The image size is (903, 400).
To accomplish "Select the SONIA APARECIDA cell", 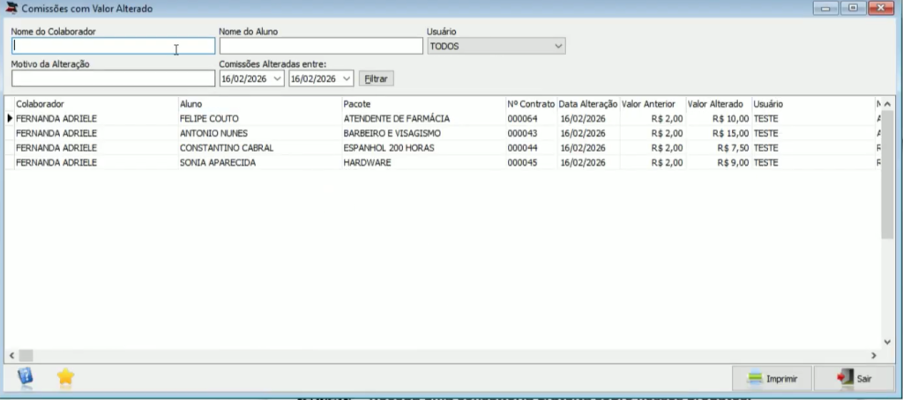I will pyautogui.click(x=260, y=163).
